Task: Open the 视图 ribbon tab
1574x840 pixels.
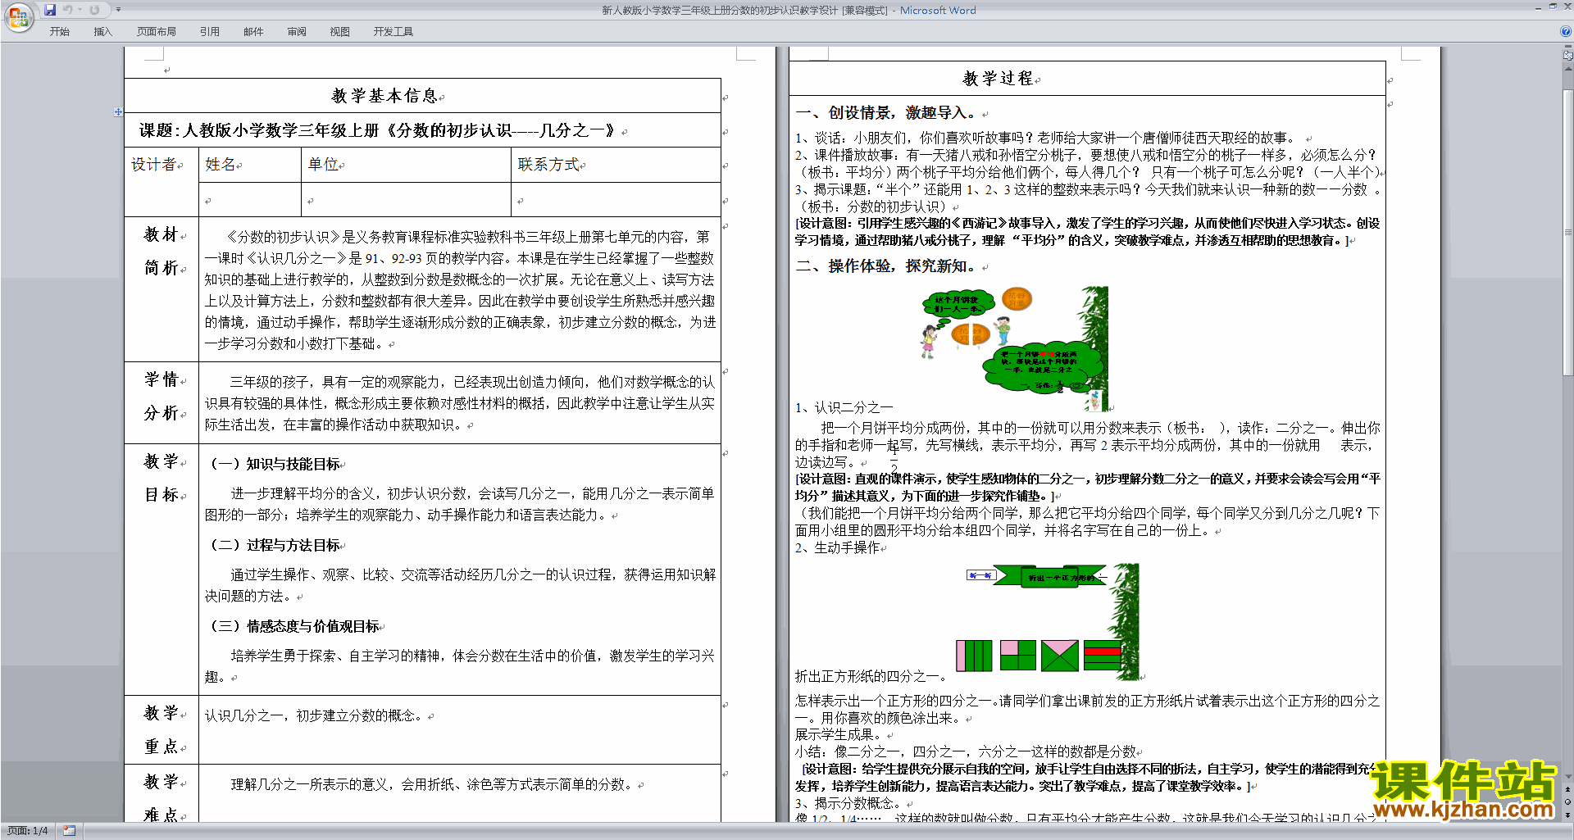Action: click(x=340, y=32)
